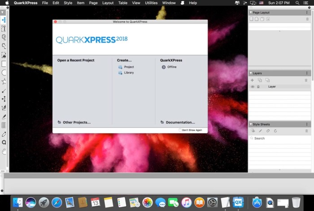Open the Layout menu

108,3
